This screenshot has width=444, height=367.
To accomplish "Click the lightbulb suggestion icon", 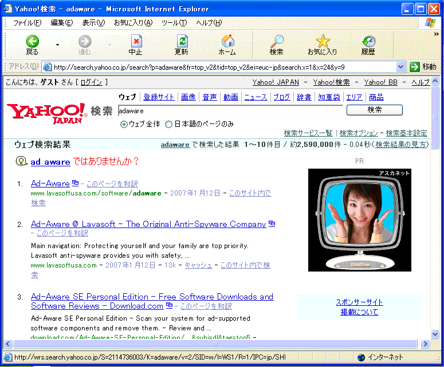I will coord(21,161).
